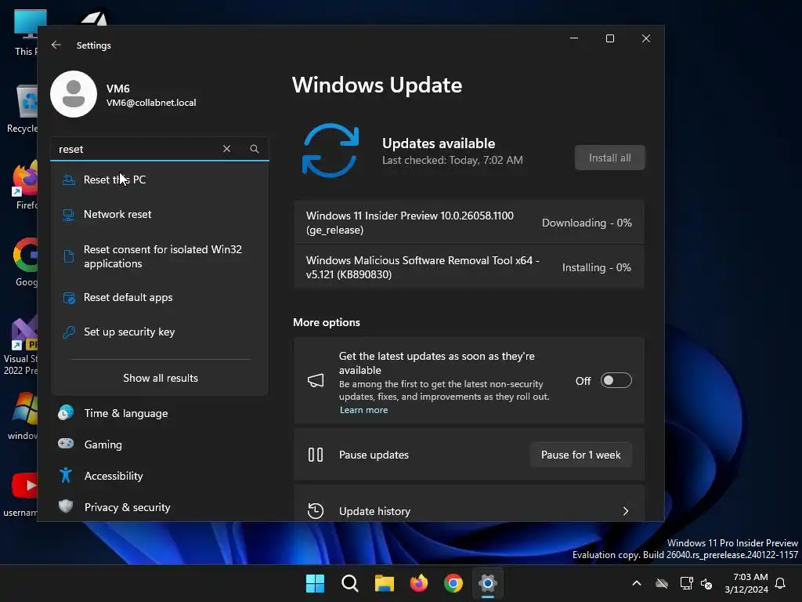Screen dimensions: 802x602
Task: Click the cloud sync icon in the tray
Action: (x=662, y=583)
